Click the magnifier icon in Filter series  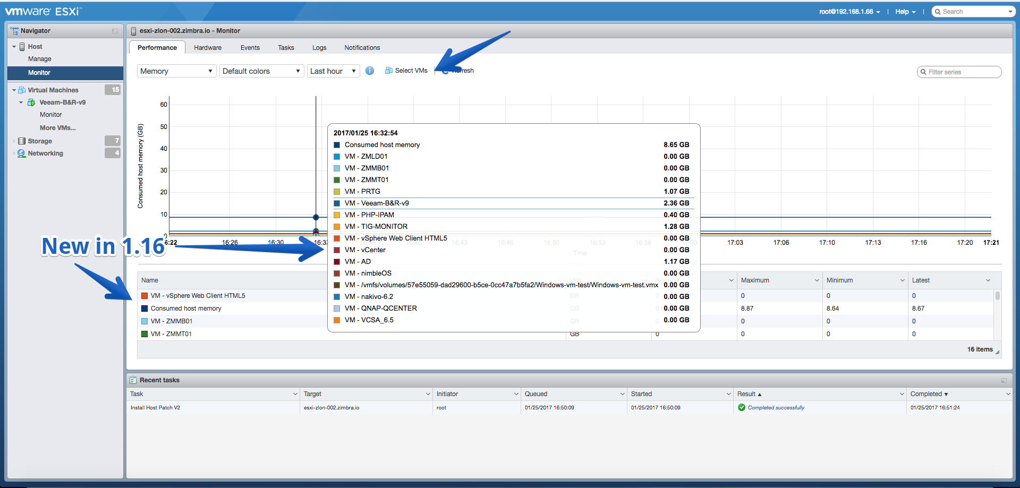tap(923, 72)
